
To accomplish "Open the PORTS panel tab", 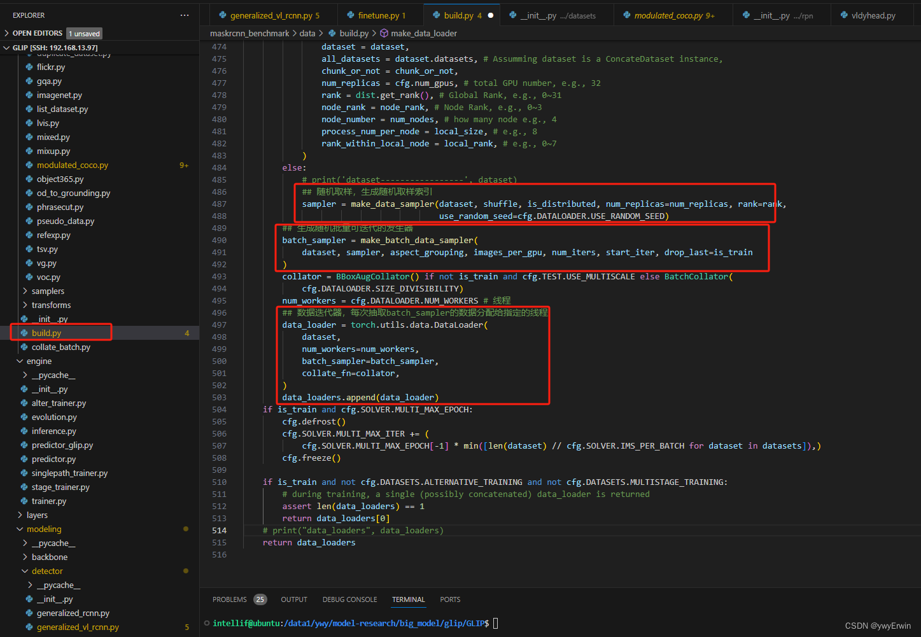I will (450, 599).
